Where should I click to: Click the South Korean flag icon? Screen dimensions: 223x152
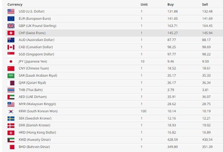coord(11,111)
